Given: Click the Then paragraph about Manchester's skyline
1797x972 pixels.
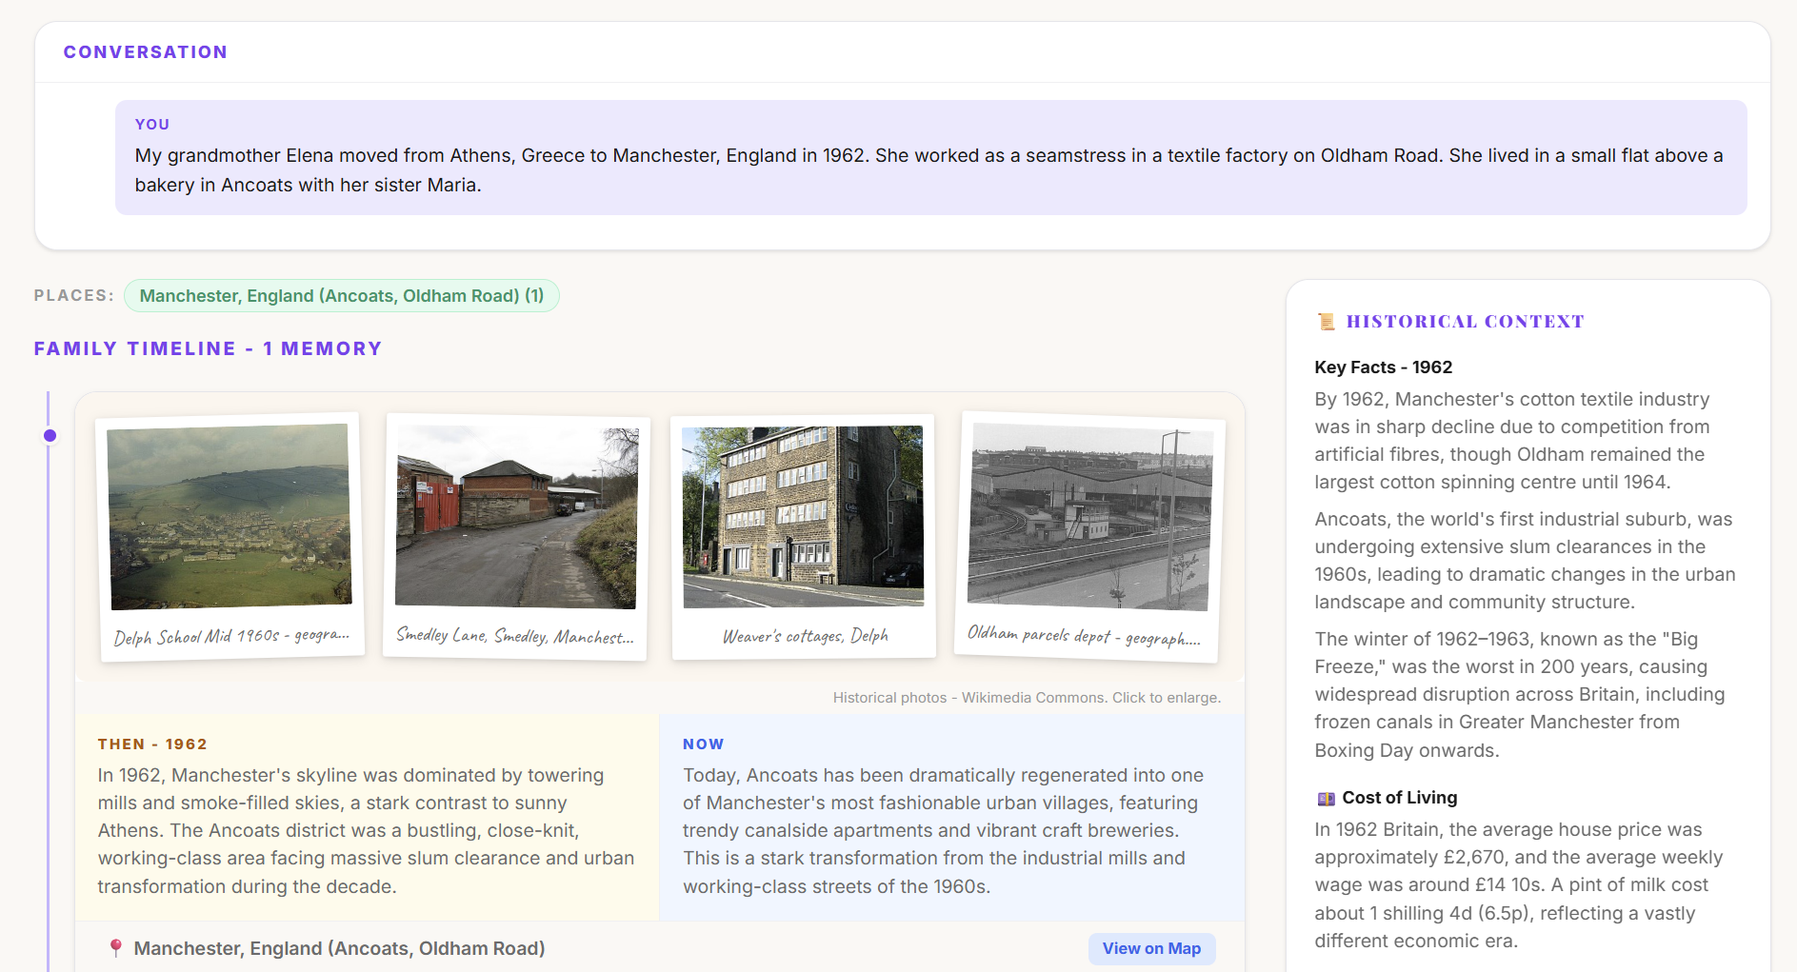Looking at the screenshot, I should pyautogui.click(x=367, y=831).
